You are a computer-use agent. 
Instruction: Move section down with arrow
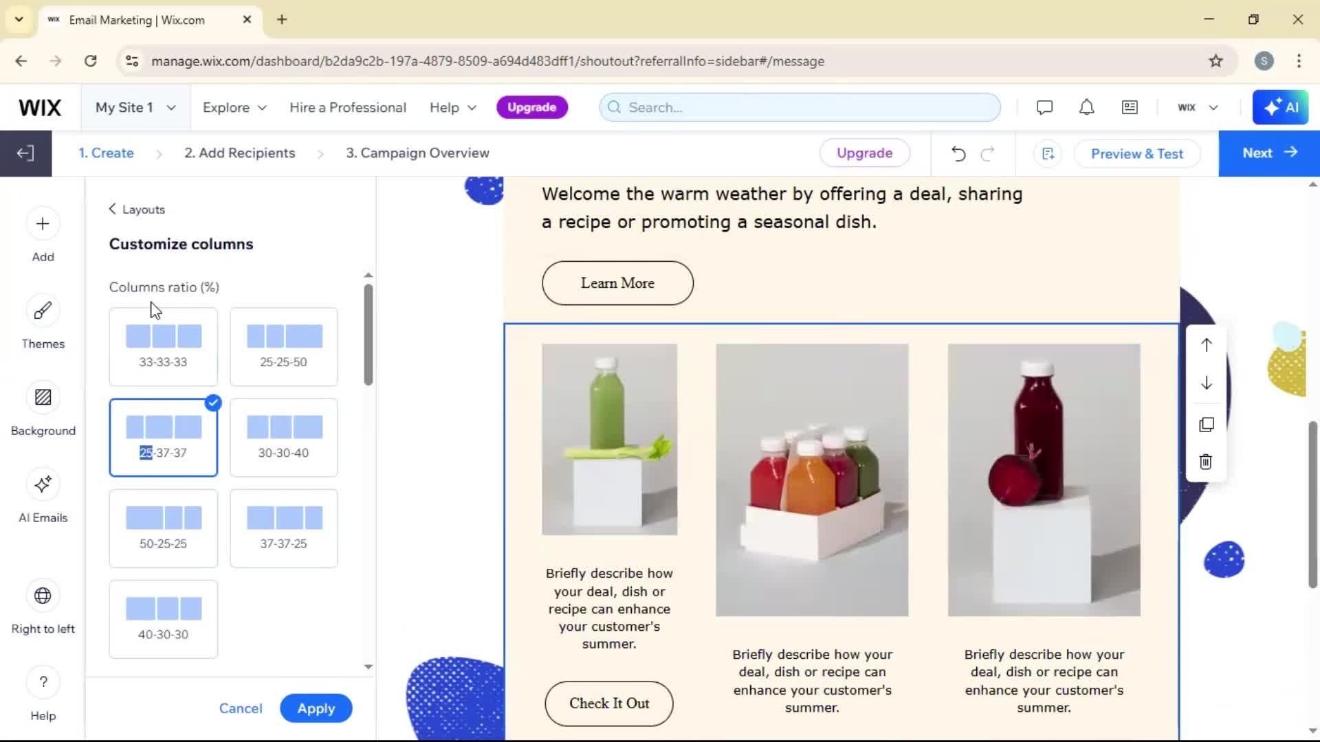coord(1206,383)
